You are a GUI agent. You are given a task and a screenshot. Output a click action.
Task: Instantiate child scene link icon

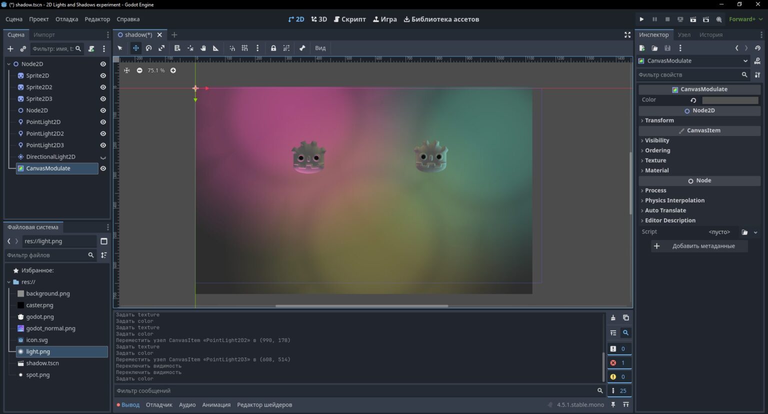(23, 48)
